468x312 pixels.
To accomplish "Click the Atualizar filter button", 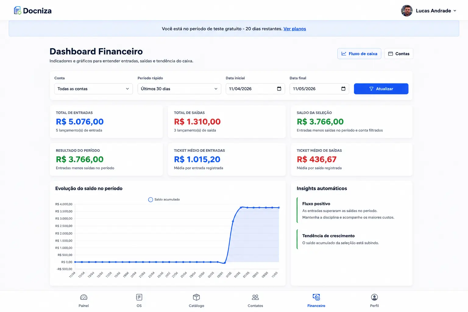I will (381, 89).
